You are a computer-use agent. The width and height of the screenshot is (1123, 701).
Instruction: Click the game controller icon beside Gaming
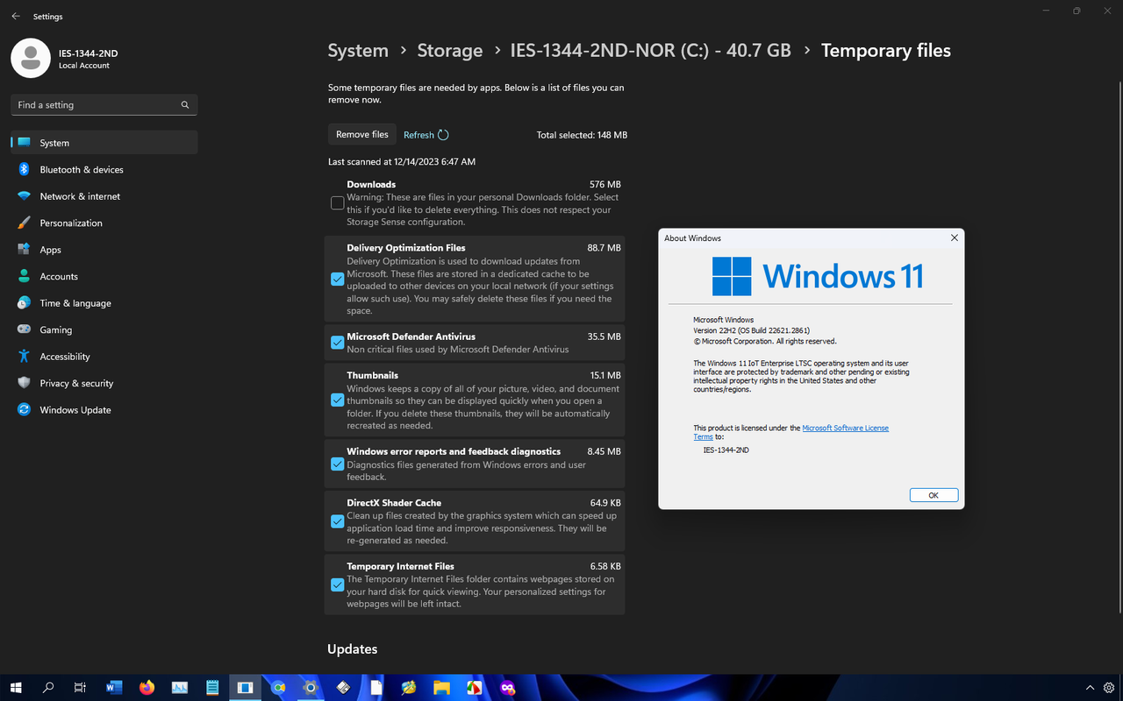click(x=24, y=329)
